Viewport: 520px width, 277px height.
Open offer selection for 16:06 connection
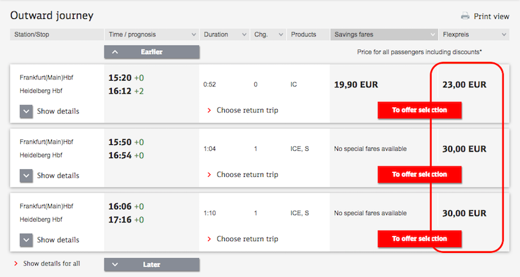pos(419,239)
